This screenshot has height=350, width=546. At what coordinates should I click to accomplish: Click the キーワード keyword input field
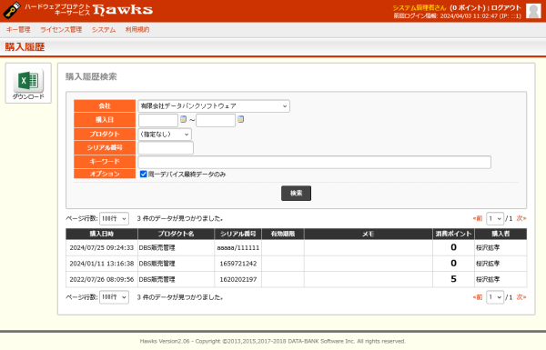[x=315, y=162]
